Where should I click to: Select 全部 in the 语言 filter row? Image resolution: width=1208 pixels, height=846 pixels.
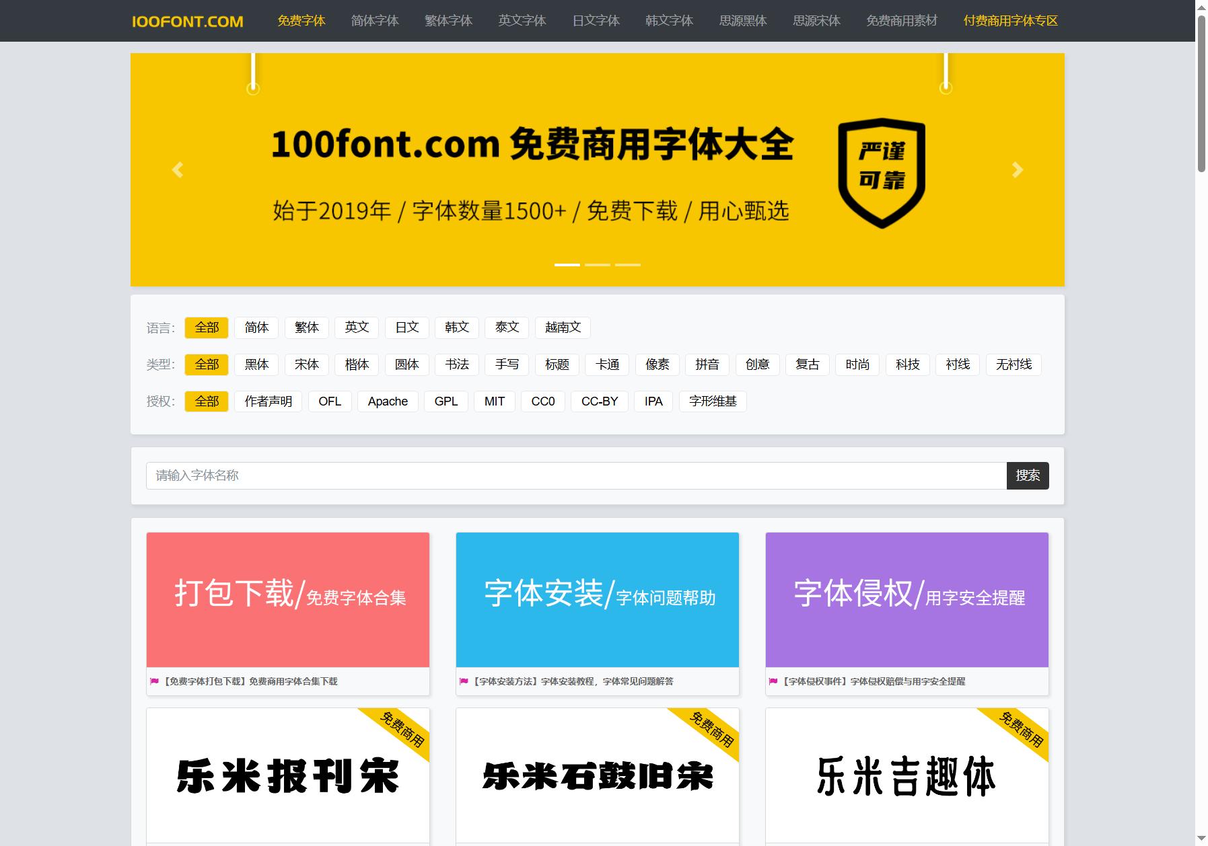[x=207, y=328]
